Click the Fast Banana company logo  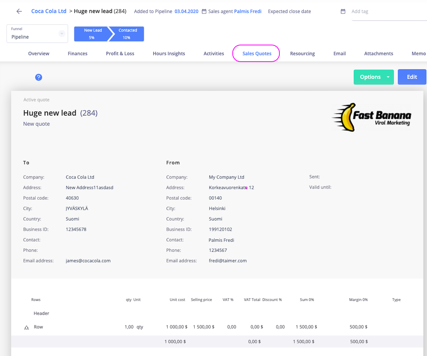pyautogui.click(x=371, y=118)
